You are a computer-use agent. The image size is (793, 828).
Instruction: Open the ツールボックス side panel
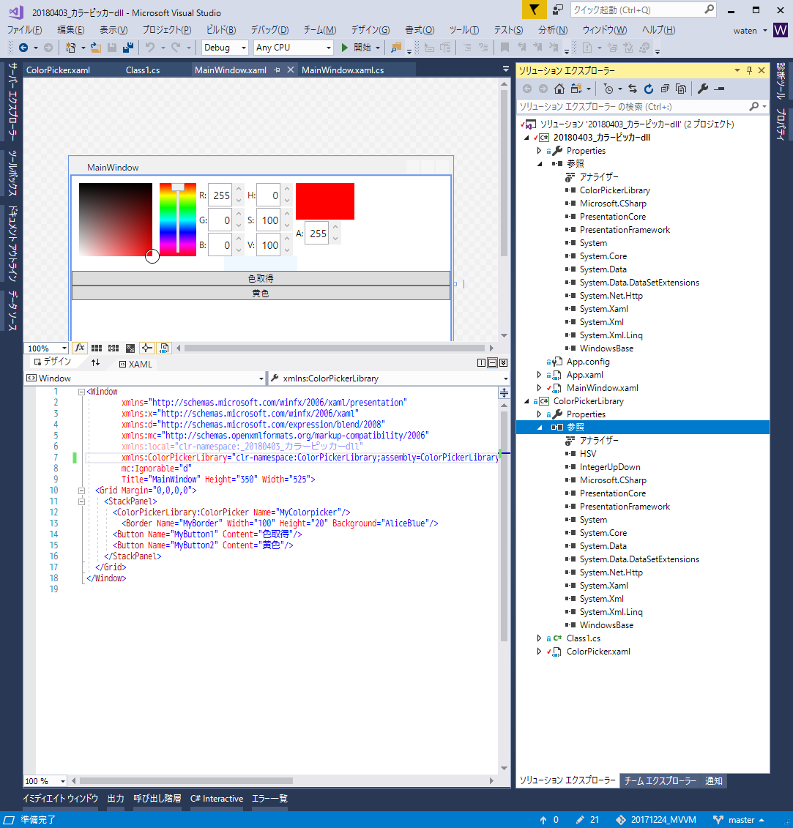coord(12,174)
